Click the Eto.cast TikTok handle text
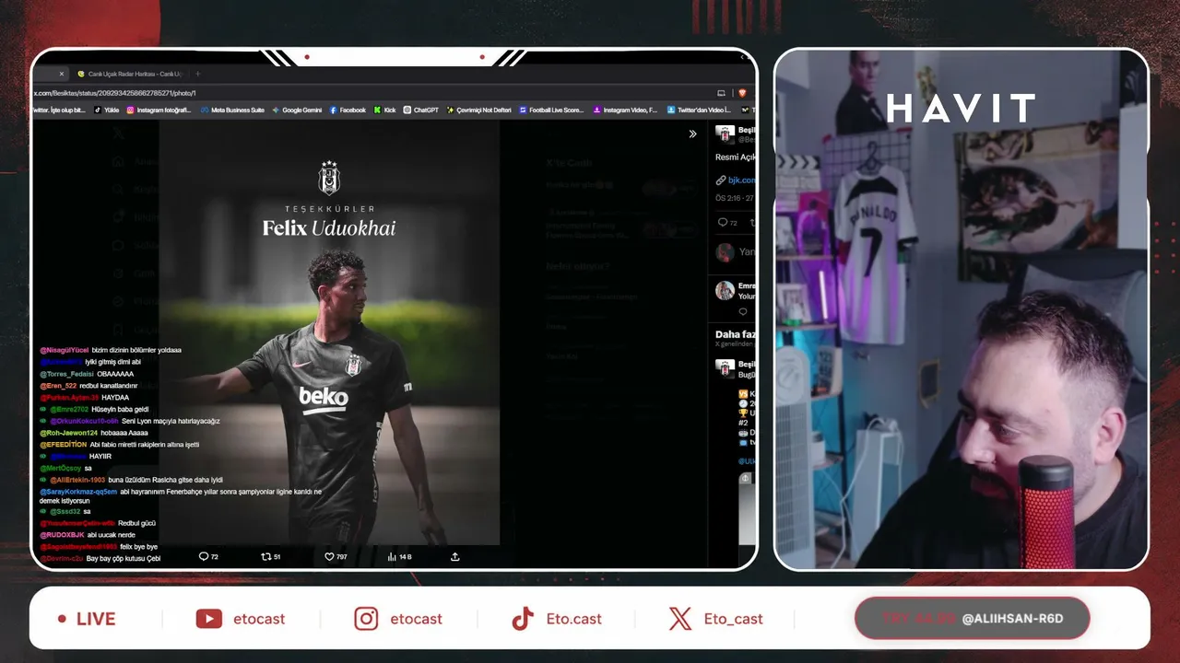 (x=573, y=619)
